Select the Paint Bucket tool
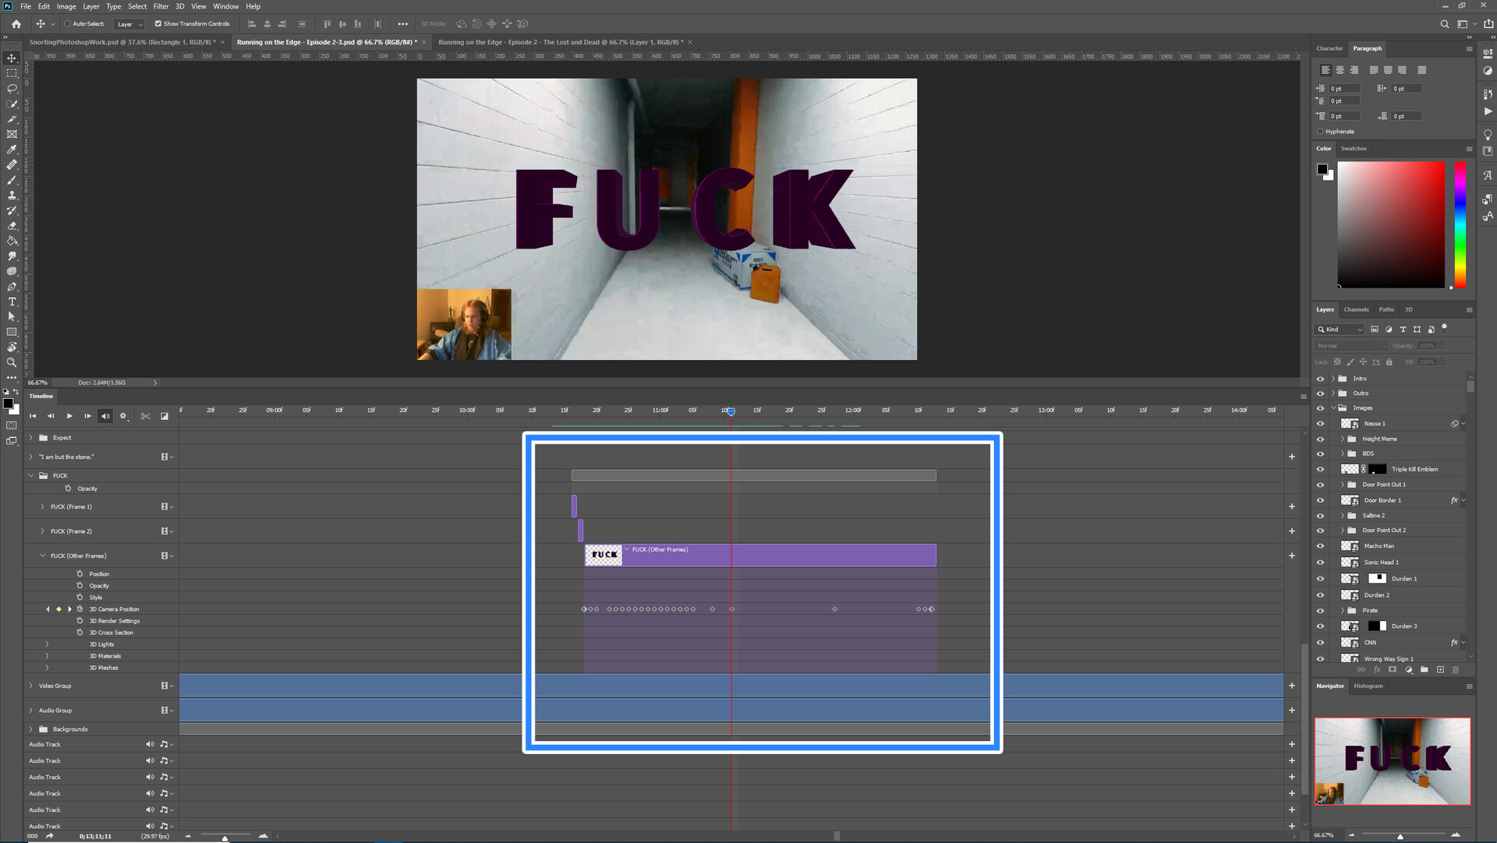This screenshot has width=1497, height=843. tap(12, 241)
